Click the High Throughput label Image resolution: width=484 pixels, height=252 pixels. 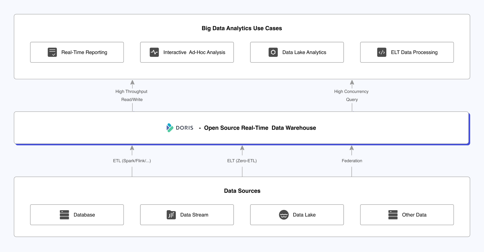pyautogui.click(x=131, y=91)
